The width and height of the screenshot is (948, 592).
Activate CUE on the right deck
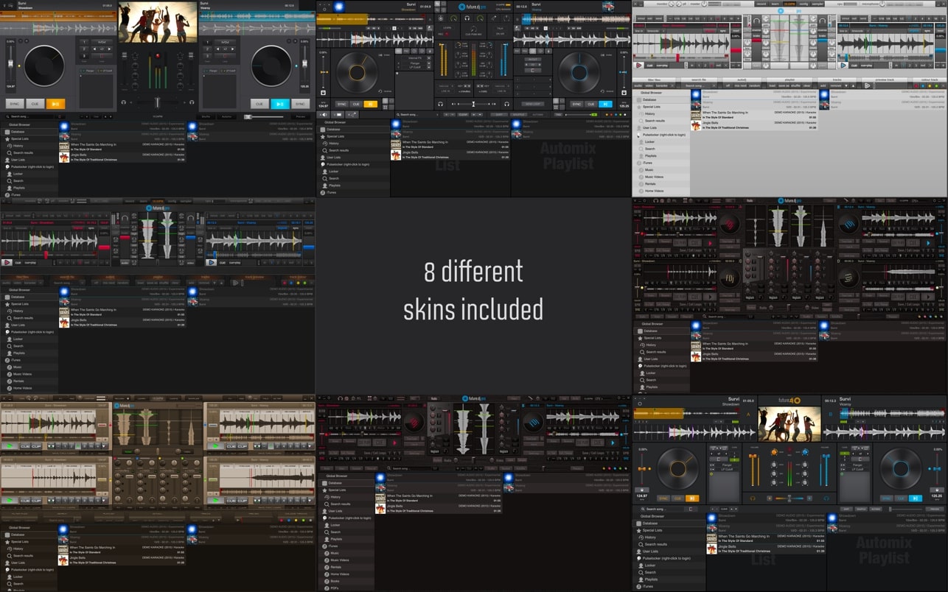click(259, 104)
